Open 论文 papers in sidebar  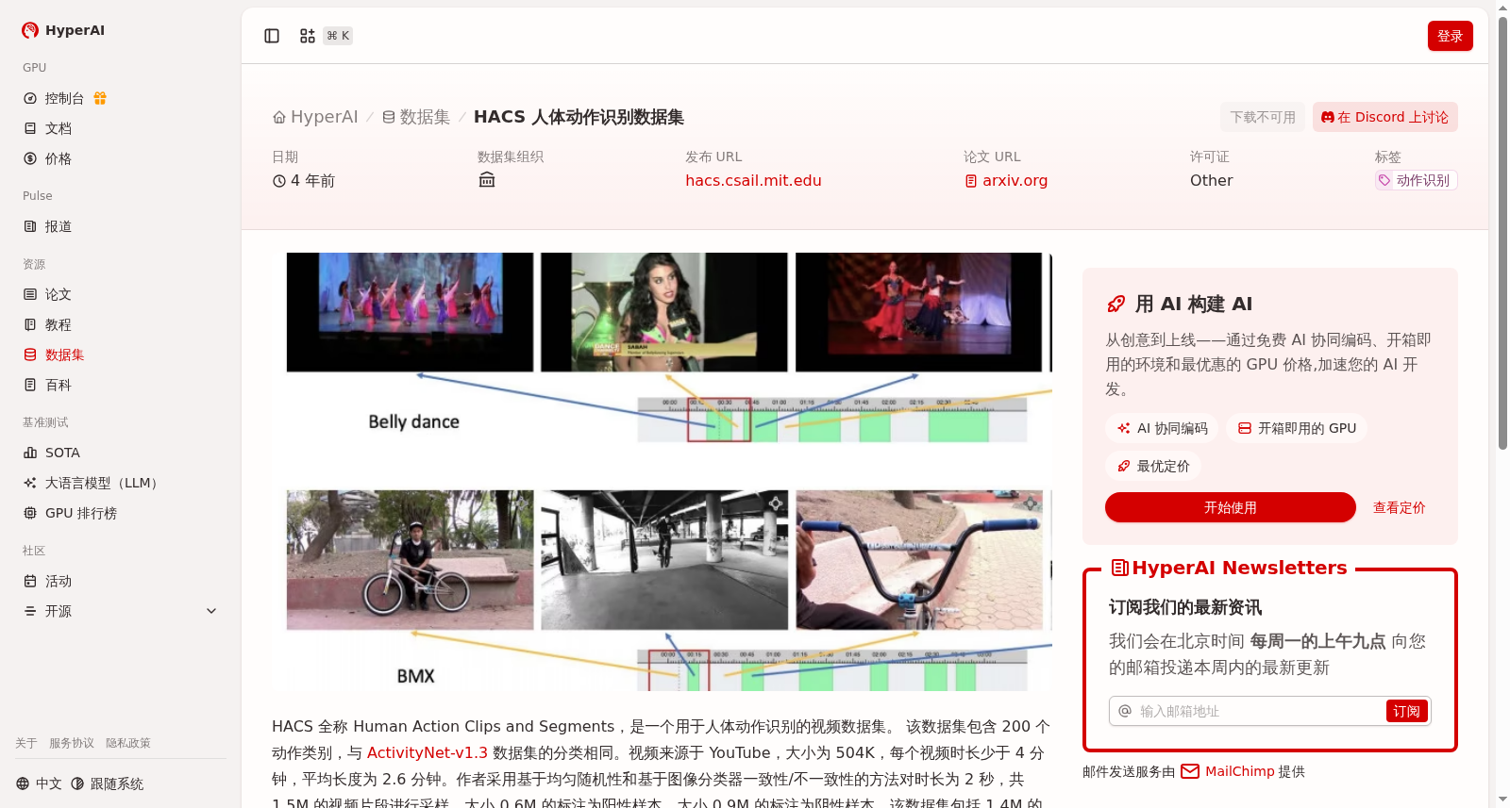pyautogui.click(x=59, y=294)
